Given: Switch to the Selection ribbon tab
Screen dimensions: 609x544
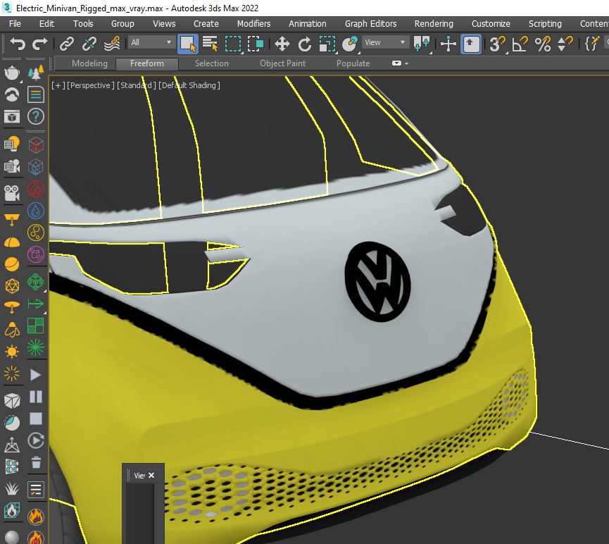Looking at the screenshot, I should point(212,63).
